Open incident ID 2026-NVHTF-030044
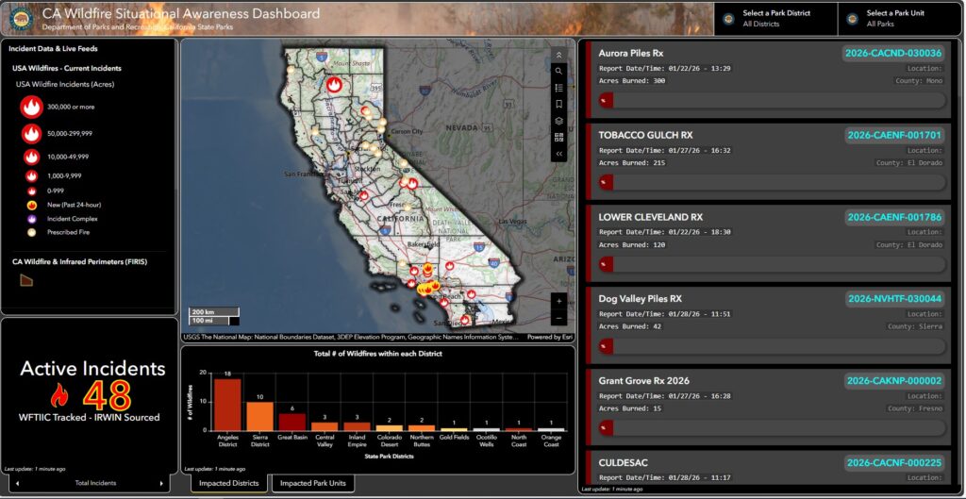 pyautogui.click(x=894, y=299)
